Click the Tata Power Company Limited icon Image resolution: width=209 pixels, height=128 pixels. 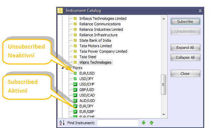75,51
